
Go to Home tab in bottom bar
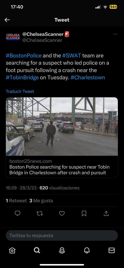[12, 250]
